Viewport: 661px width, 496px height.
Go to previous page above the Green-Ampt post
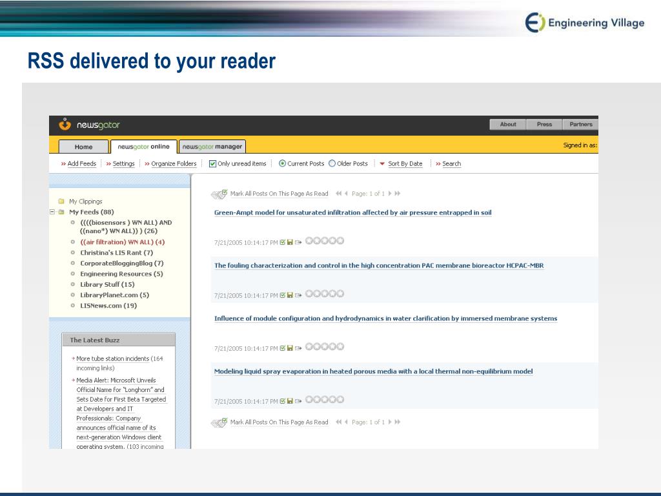(x=346, y=194)
